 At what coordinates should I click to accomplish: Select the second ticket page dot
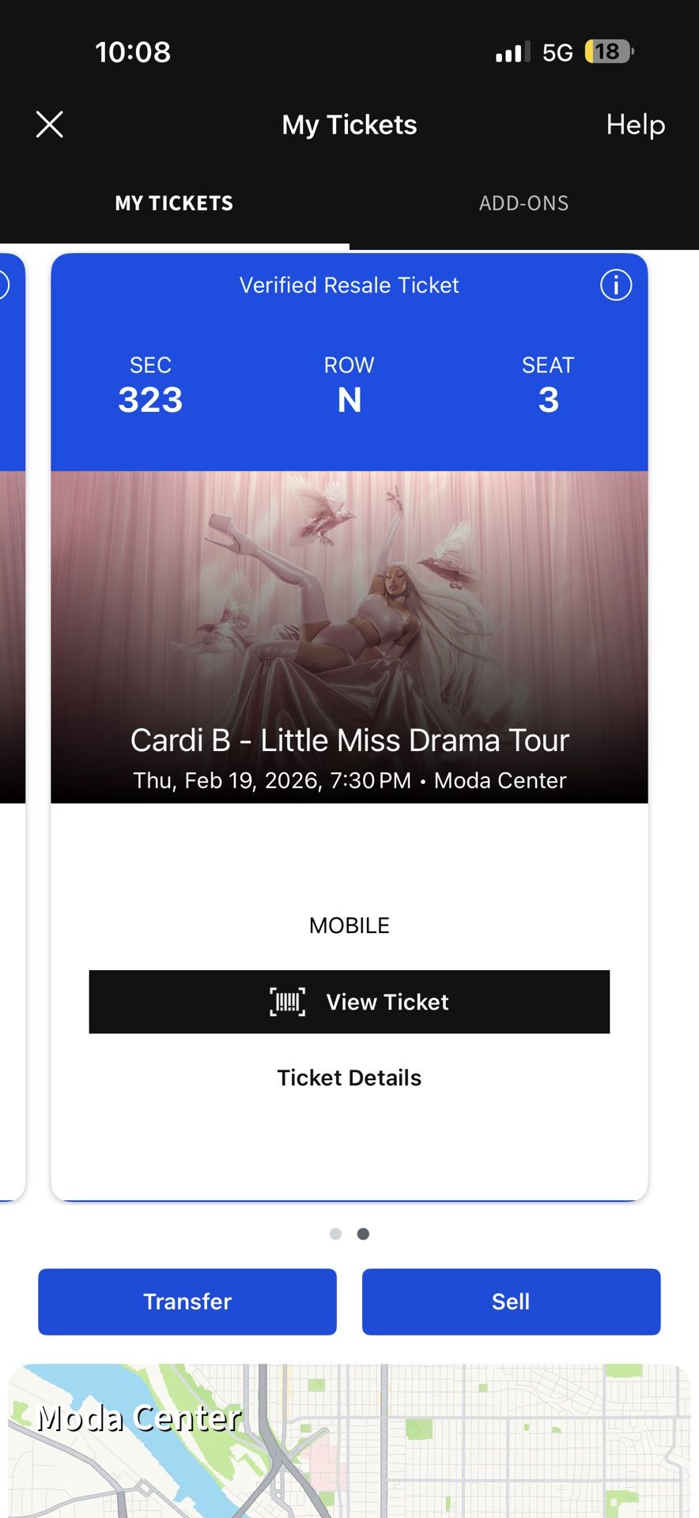click(363, 1234)
